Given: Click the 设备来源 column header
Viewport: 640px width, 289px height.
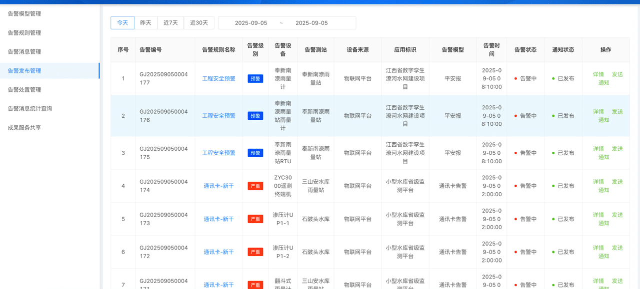Looking at the screenshot, I should tap(357, 50).
